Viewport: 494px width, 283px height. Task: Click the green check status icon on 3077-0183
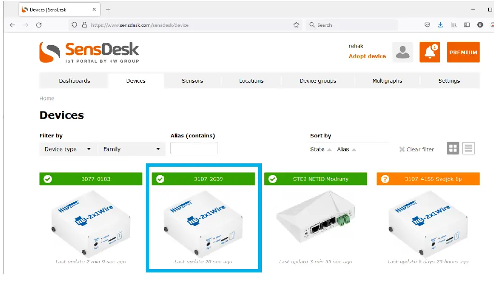[48, 179]
